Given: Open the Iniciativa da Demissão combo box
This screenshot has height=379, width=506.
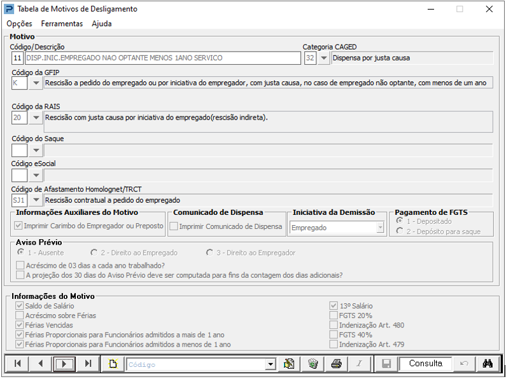Looking at the screenshot, I should click(337, 228).
